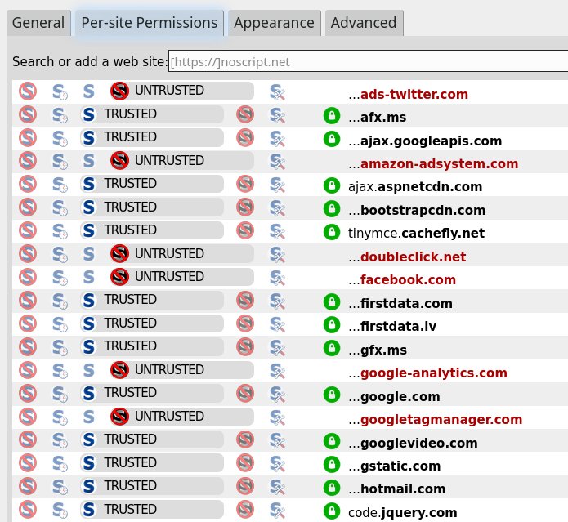Screen dimensions: 568x522
Task: Set ads-twitter.com to Temporarily Trusted
Action: point(60,91)
